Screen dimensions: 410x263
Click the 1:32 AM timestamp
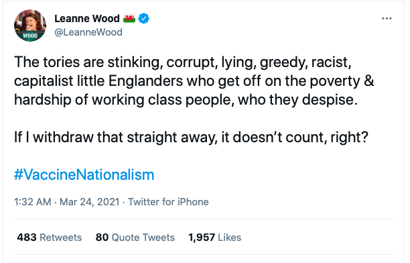[32, 202]
